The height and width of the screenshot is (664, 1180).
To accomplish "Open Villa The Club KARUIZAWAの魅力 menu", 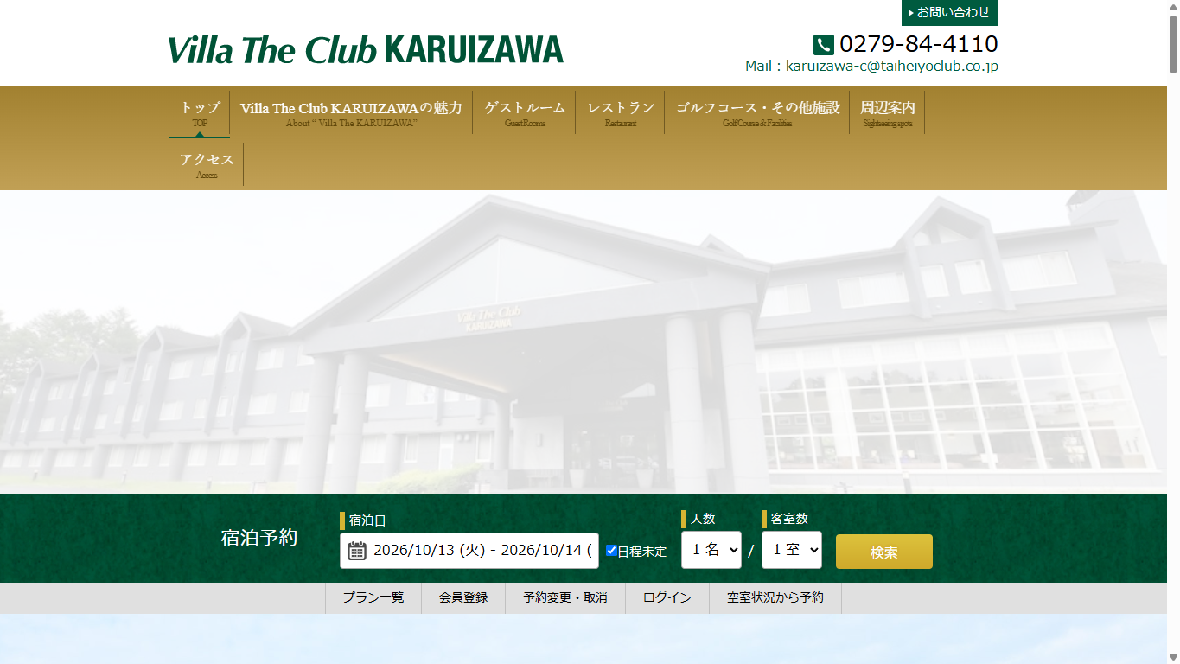I will 351,113.
